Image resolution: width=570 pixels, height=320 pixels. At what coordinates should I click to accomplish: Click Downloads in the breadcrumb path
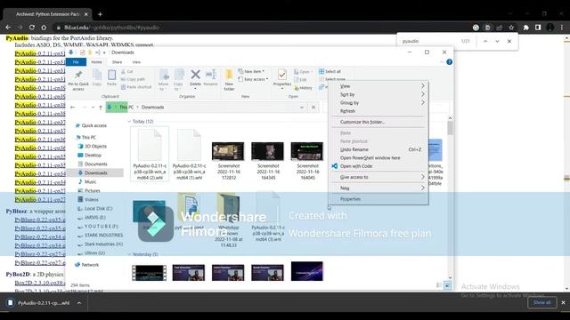click(x=152, y=107)
